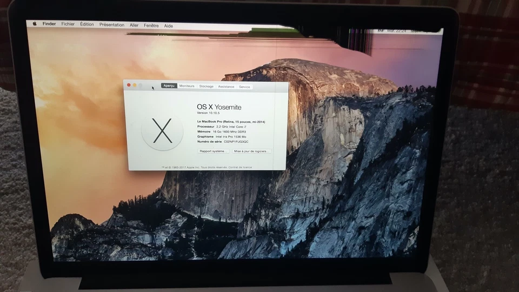Image resolution: width=519 pixels, height=292 pixels.
Task: Click the Mémoire 16 Go 1600 MHz line
Action: tap(222, 131)
